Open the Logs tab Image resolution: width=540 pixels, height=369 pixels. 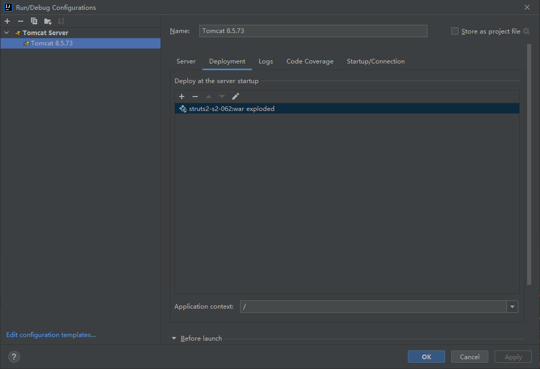266,61
